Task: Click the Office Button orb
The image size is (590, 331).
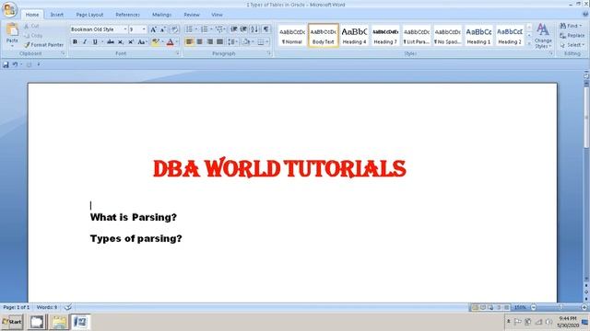Action: (x=9, y=9)
